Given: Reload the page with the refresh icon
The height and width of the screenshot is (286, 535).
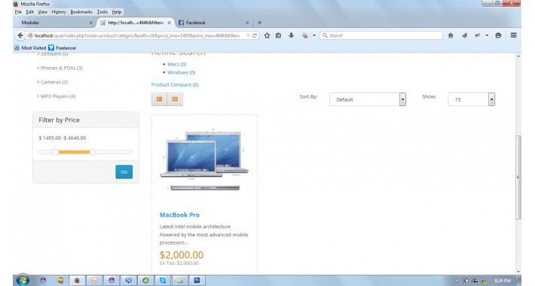Looking at the screenshot, I should pyautogui.click(x=255, y=35).
